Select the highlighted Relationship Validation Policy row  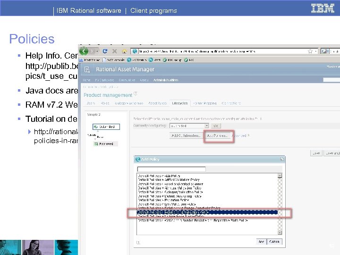pyautogui.click(x=207, y=212)
